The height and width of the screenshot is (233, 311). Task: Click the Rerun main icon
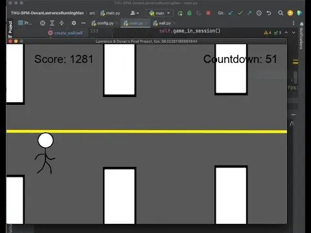(179, 13)
